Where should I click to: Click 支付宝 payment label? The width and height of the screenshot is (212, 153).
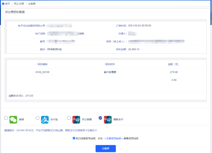pyautogui.click(x=54, y=119)
